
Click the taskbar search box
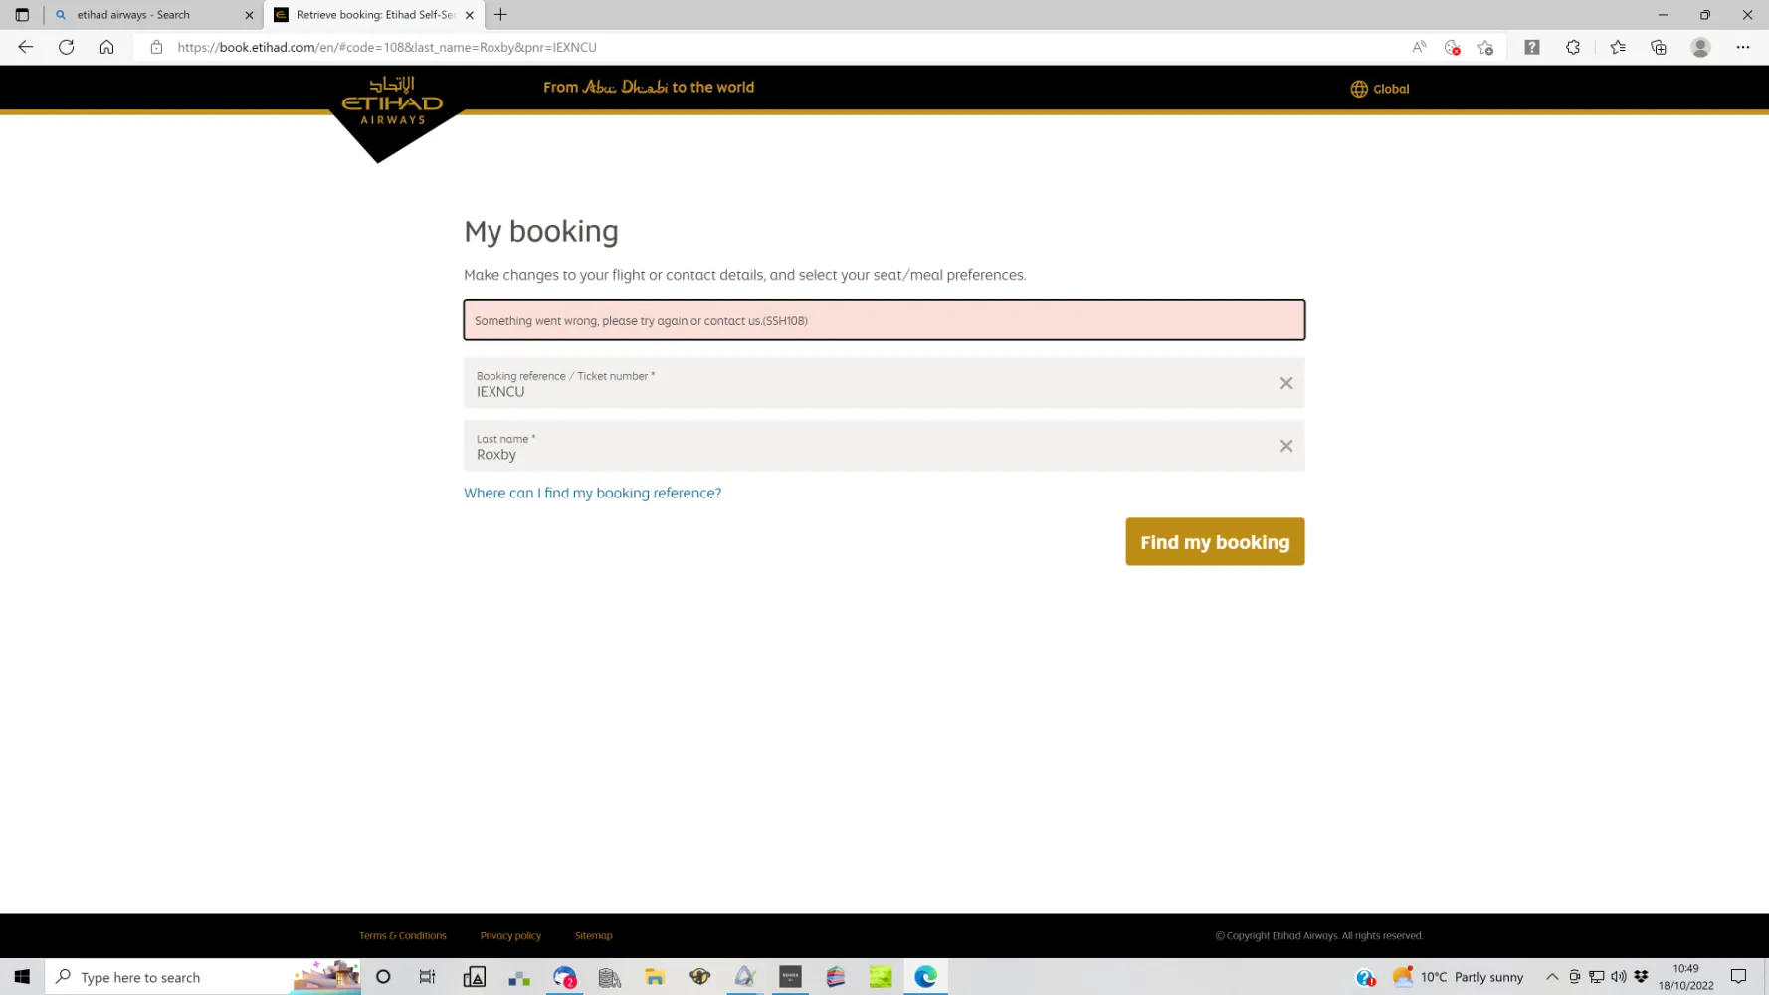tap(204, 977)
